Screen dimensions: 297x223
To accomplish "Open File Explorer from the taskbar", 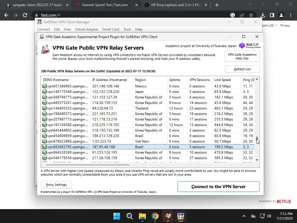I will (x=142, y=216).
